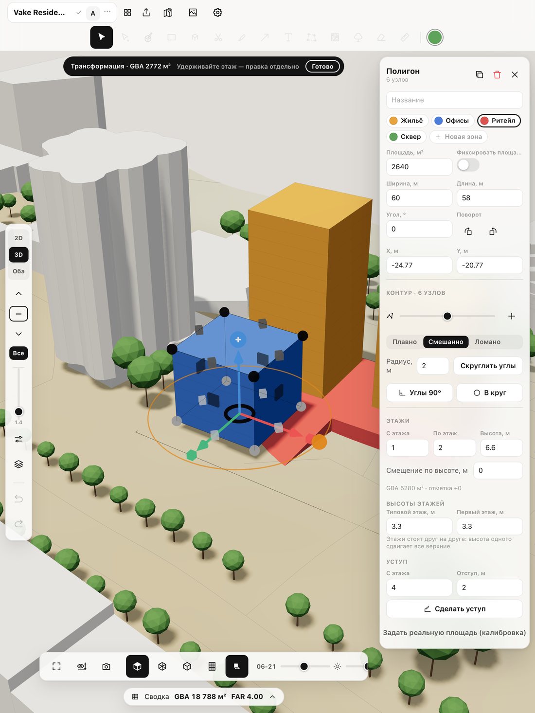Open the layers stack icon in left sidebar

coord(18,464)
